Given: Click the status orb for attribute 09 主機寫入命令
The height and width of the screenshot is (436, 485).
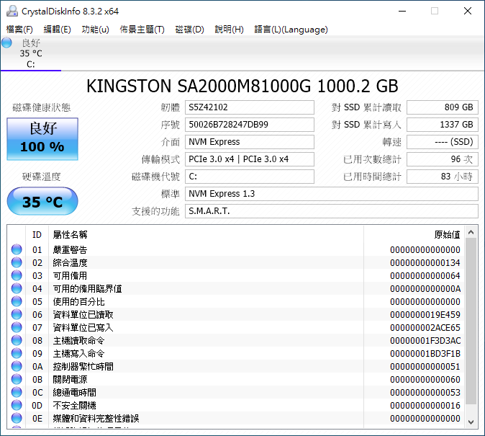Looking at the screenshot, I should (17, 354).
